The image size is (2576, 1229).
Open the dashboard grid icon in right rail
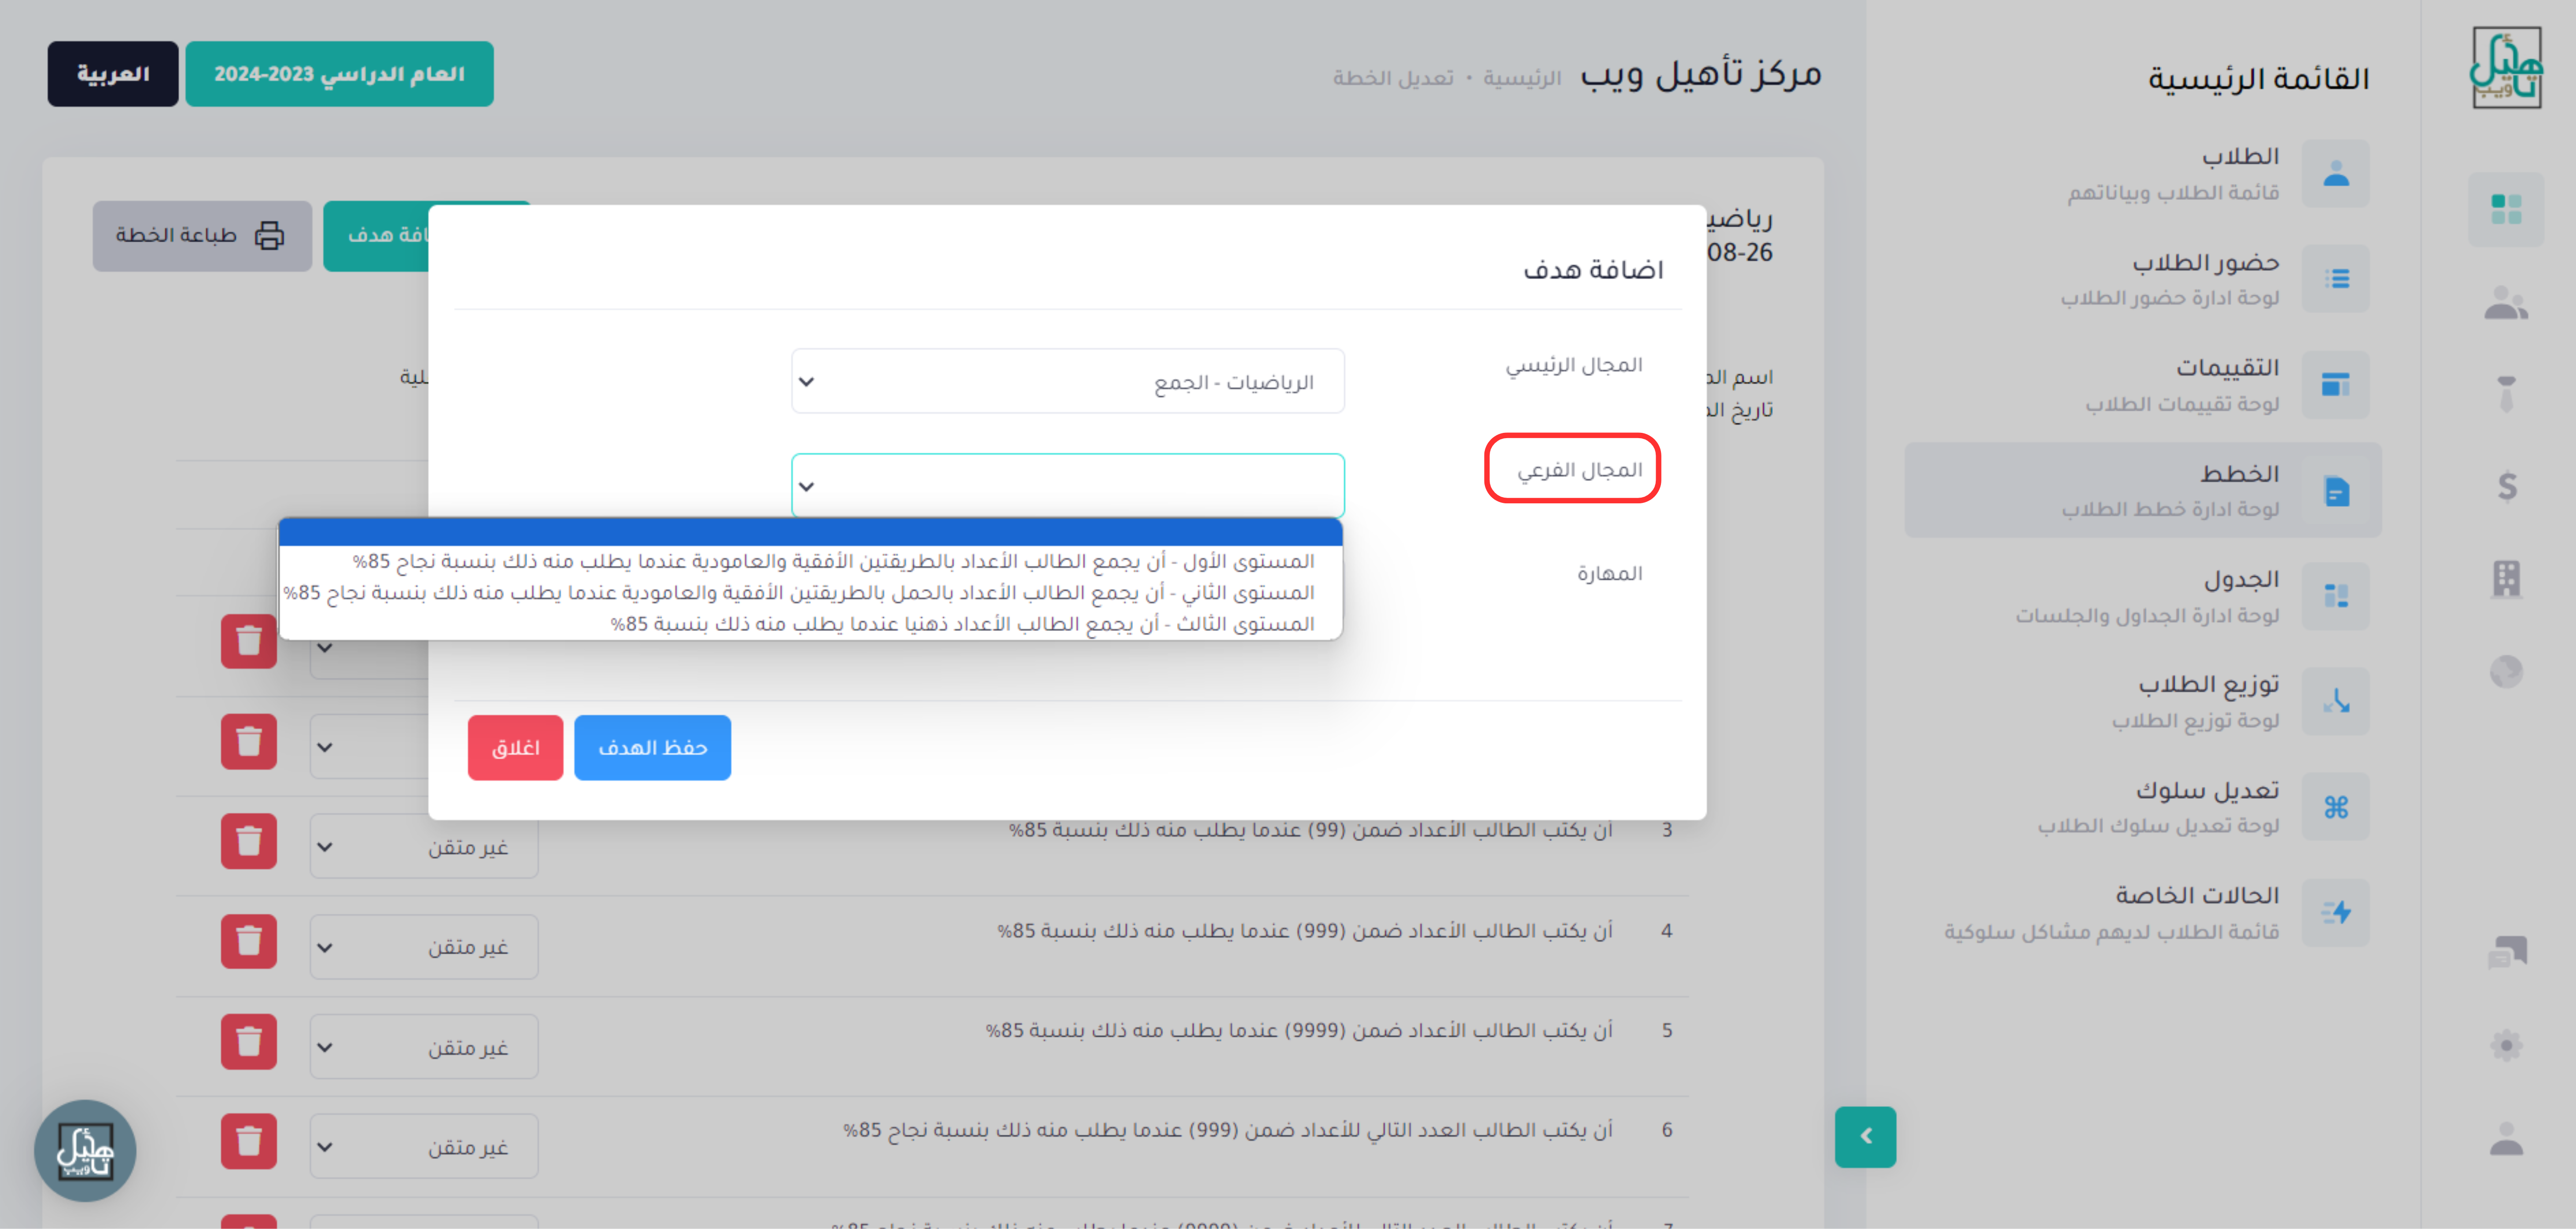(x=2505, y=209)
